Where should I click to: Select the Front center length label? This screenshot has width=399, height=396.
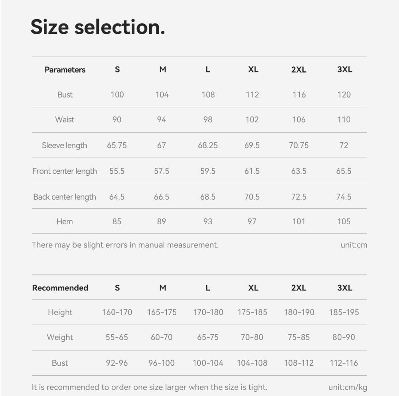(x=64, y=171)
